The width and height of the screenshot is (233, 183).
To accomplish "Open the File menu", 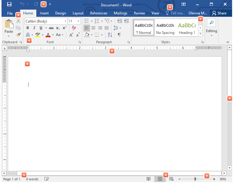I will 10,13.
